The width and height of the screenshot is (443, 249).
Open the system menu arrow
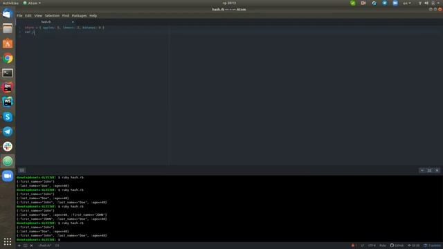[438, 3]
